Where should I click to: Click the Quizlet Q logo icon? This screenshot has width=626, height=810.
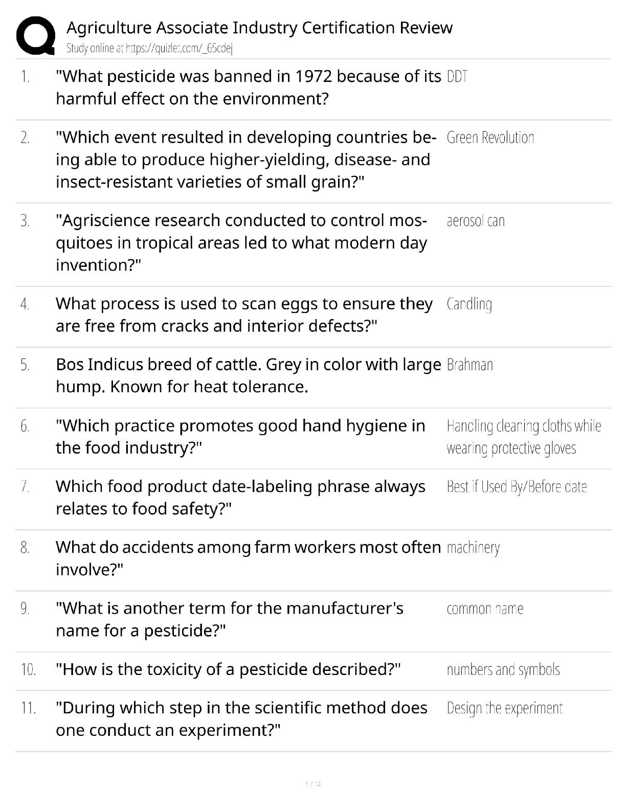[35, 35]
